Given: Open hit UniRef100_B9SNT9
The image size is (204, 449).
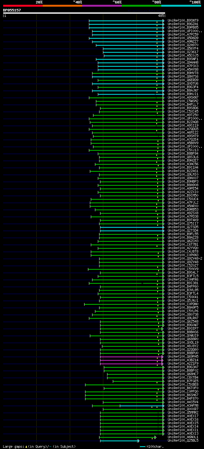Looking at the screenshot, I should coord(183,21).
